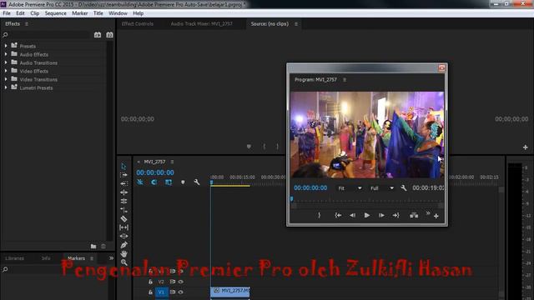Select the Slip tool
Image resolution: width=534 pixels, height=300 pixels.
point(123,227)
